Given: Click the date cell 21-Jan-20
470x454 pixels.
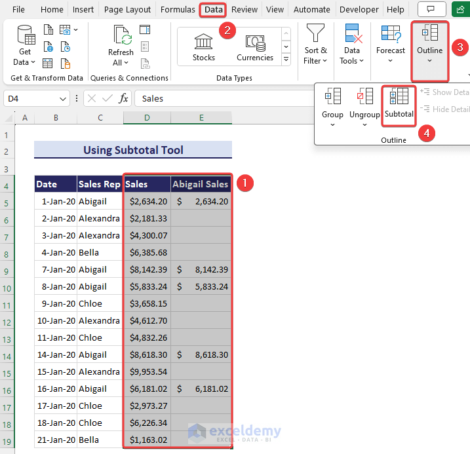Looking at the screenshot, I should point(56,440).
